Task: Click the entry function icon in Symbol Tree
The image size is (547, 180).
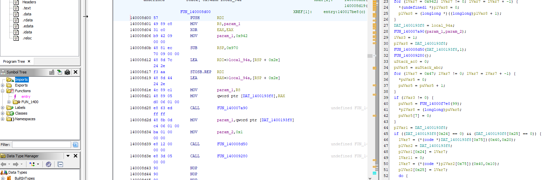Action: [x=15, y=97]
